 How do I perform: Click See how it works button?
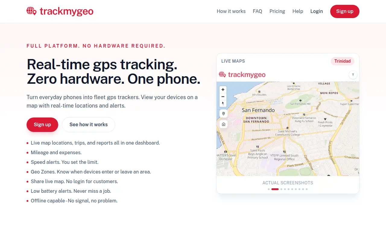[x=88, y=125]
